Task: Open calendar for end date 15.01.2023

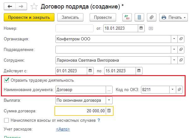Action: pyautogui.click(x=139, y=71)
